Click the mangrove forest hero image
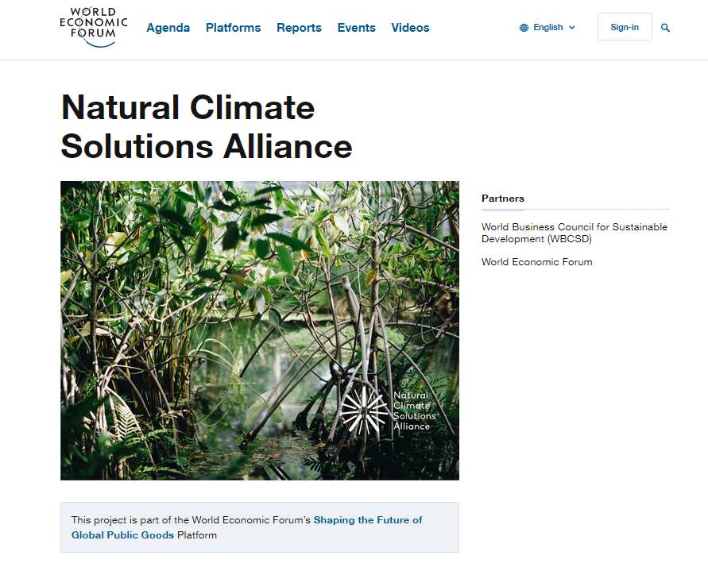Image resolution: width=708 pixels, height=571 pixels. [x=260, y=330]
